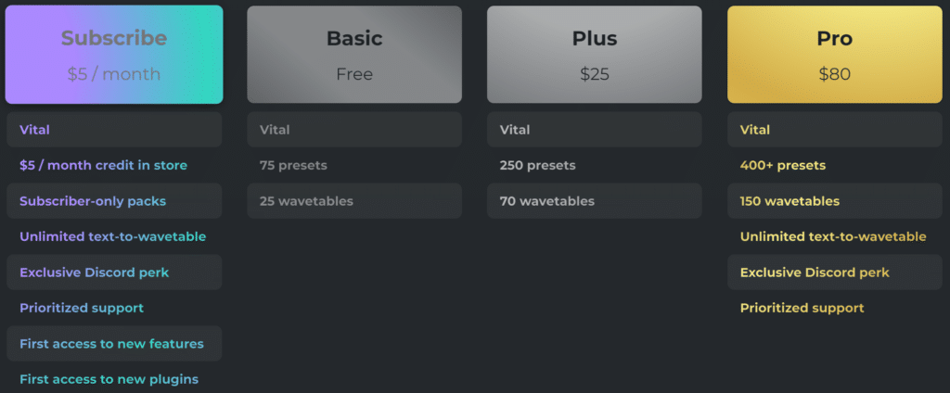The width and height of the screenshot is (950, 393).
Task: Click the "70 wavetables" Plus row
Action: (595, 201)
